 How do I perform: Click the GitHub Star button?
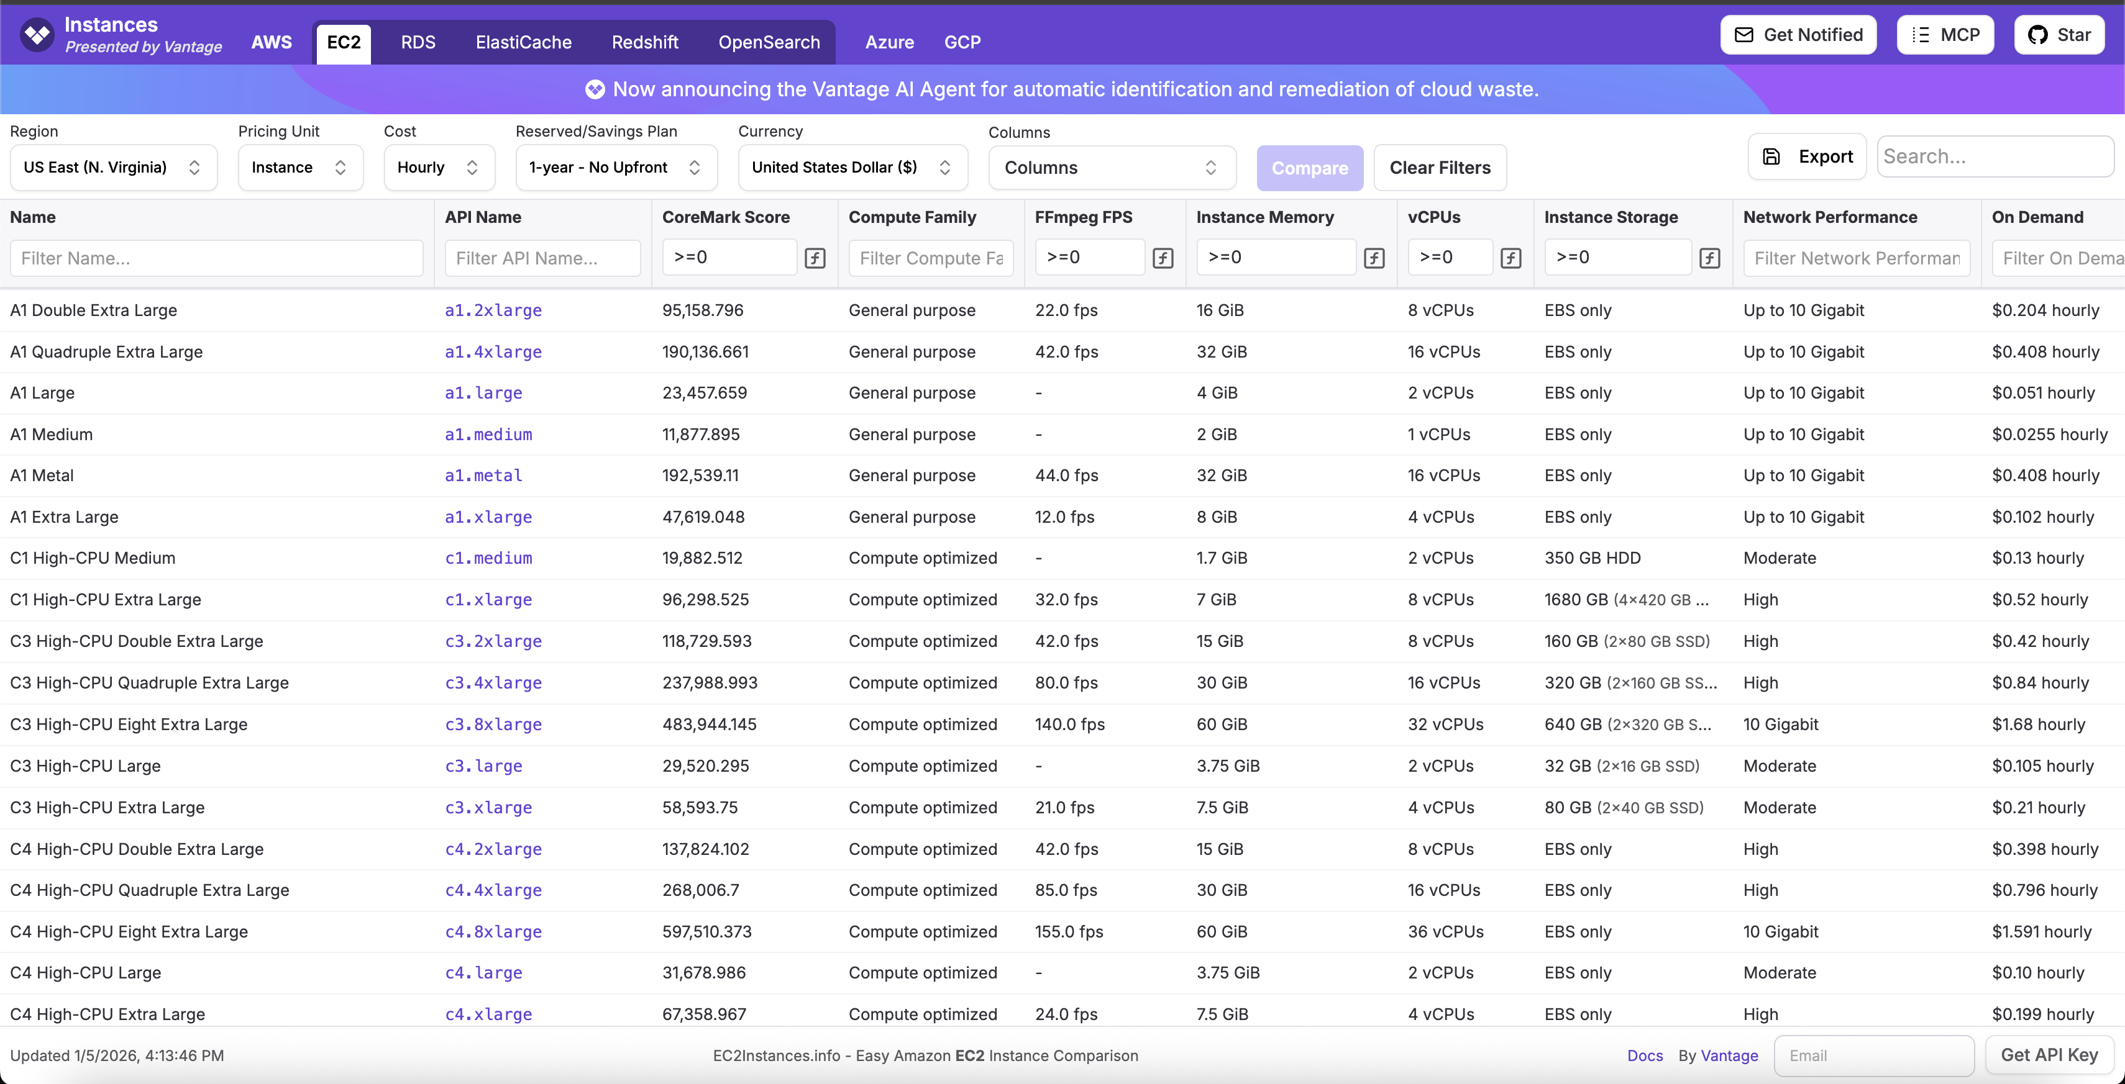(x=2059, y=35)
